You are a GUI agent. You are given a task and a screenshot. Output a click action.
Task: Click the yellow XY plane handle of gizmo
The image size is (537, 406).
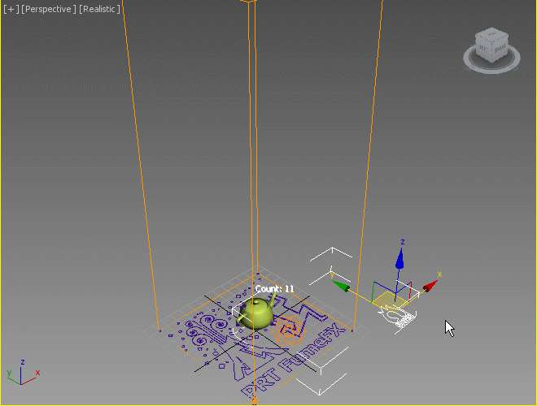[387, 301]
